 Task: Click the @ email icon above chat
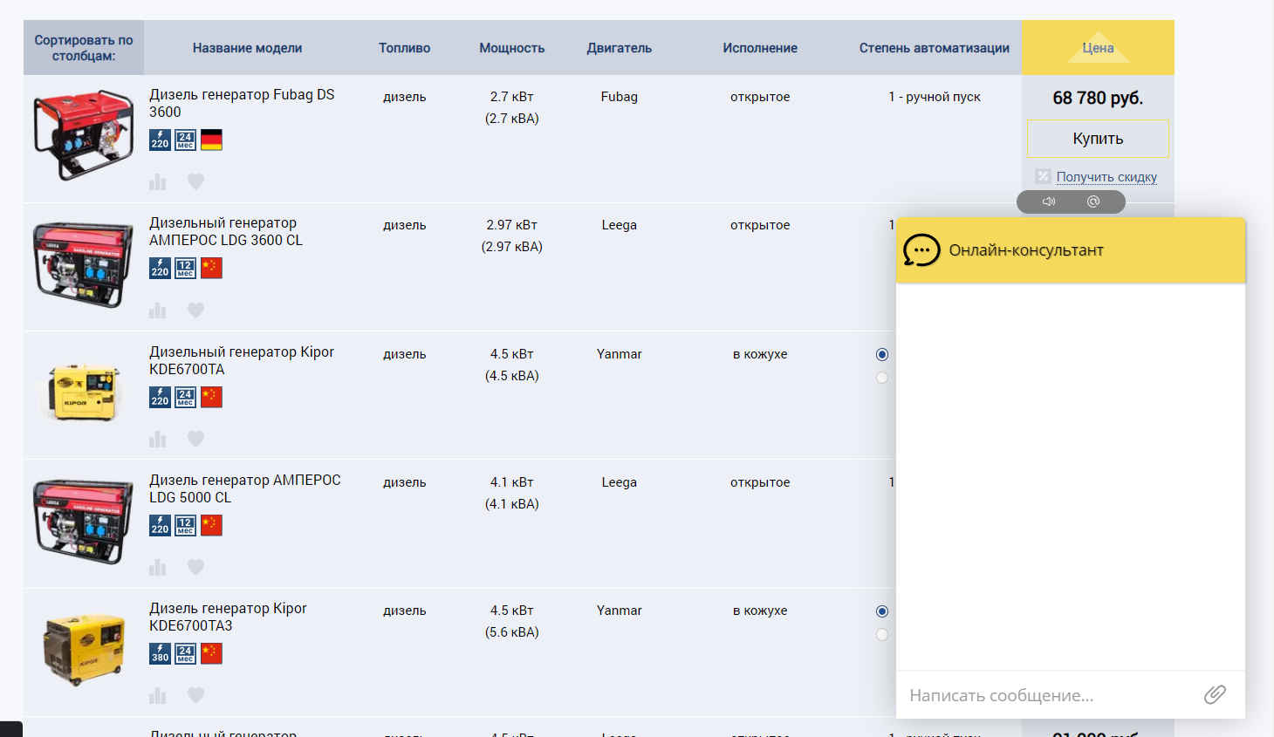[1093, 201]
